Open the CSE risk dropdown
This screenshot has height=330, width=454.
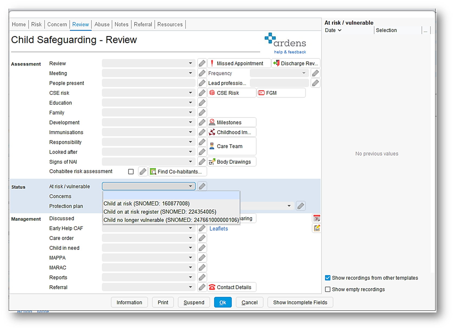[x=149, y=93]
